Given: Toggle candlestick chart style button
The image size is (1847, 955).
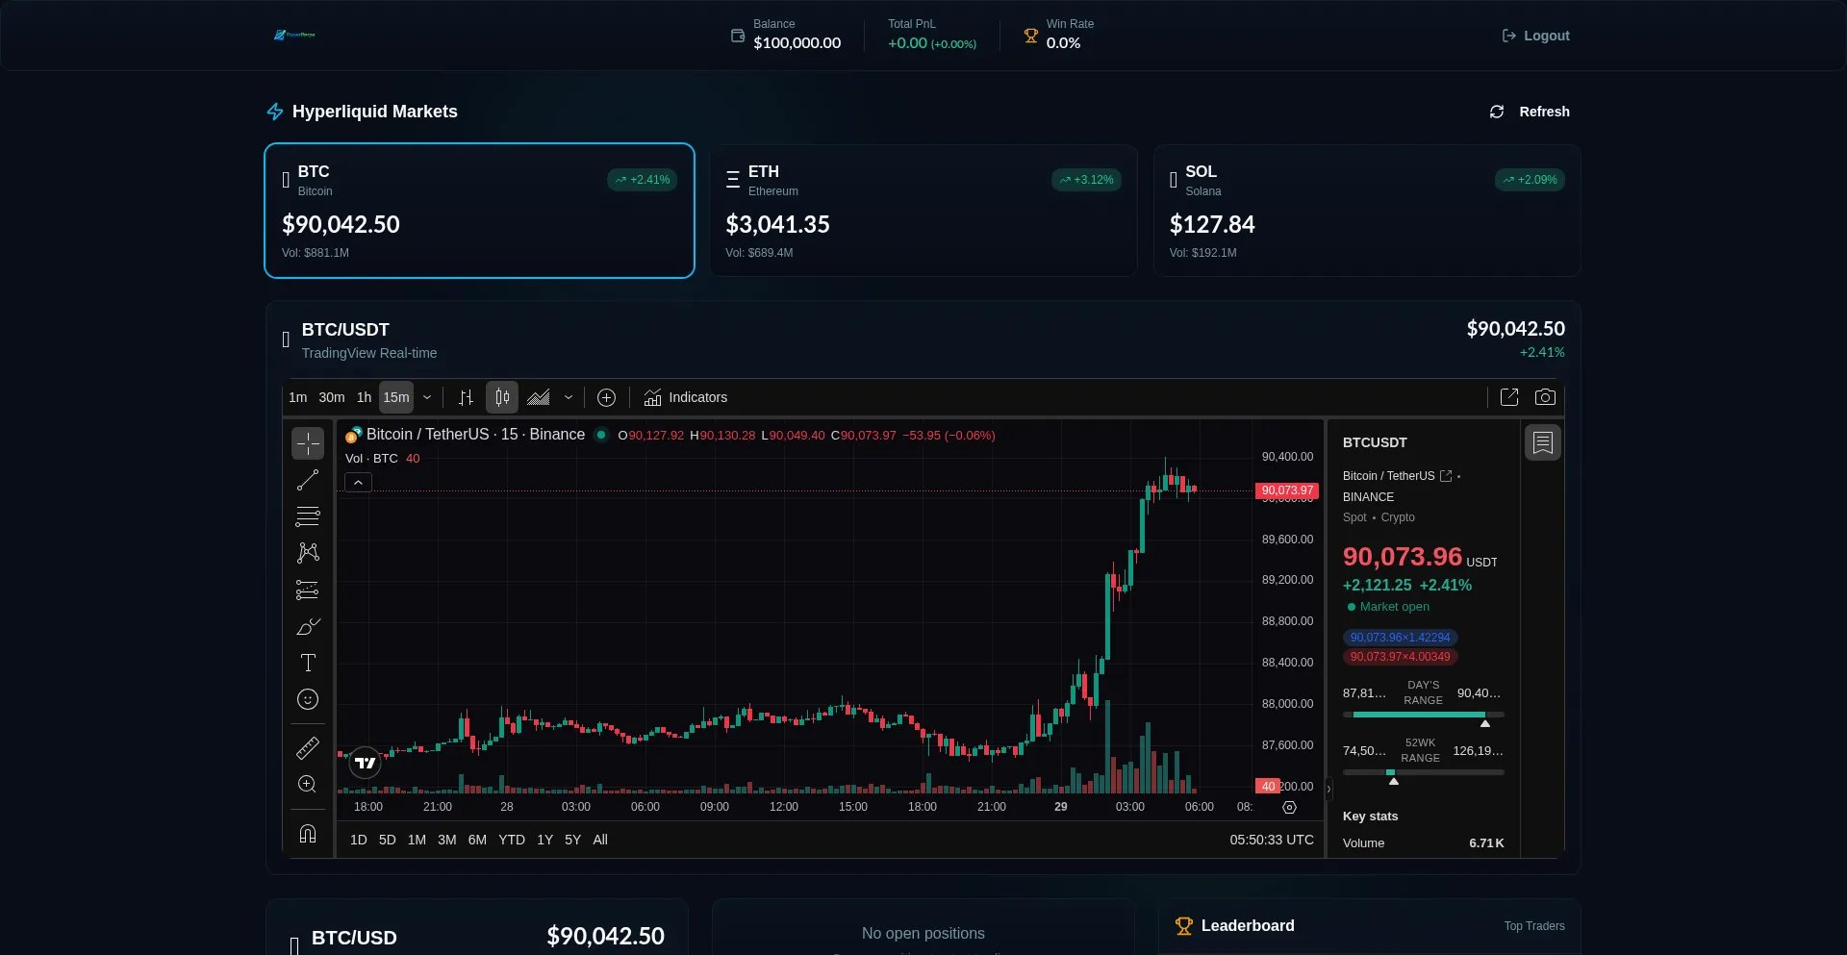Looking at the screenshot, I should point(502,397).
